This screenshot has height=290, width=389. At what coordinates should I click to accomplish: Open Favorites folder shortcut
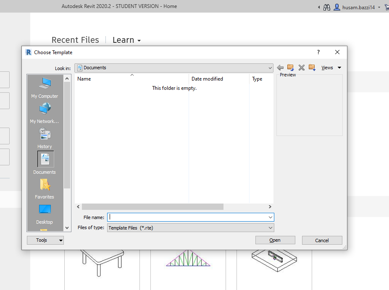point(45,189)
